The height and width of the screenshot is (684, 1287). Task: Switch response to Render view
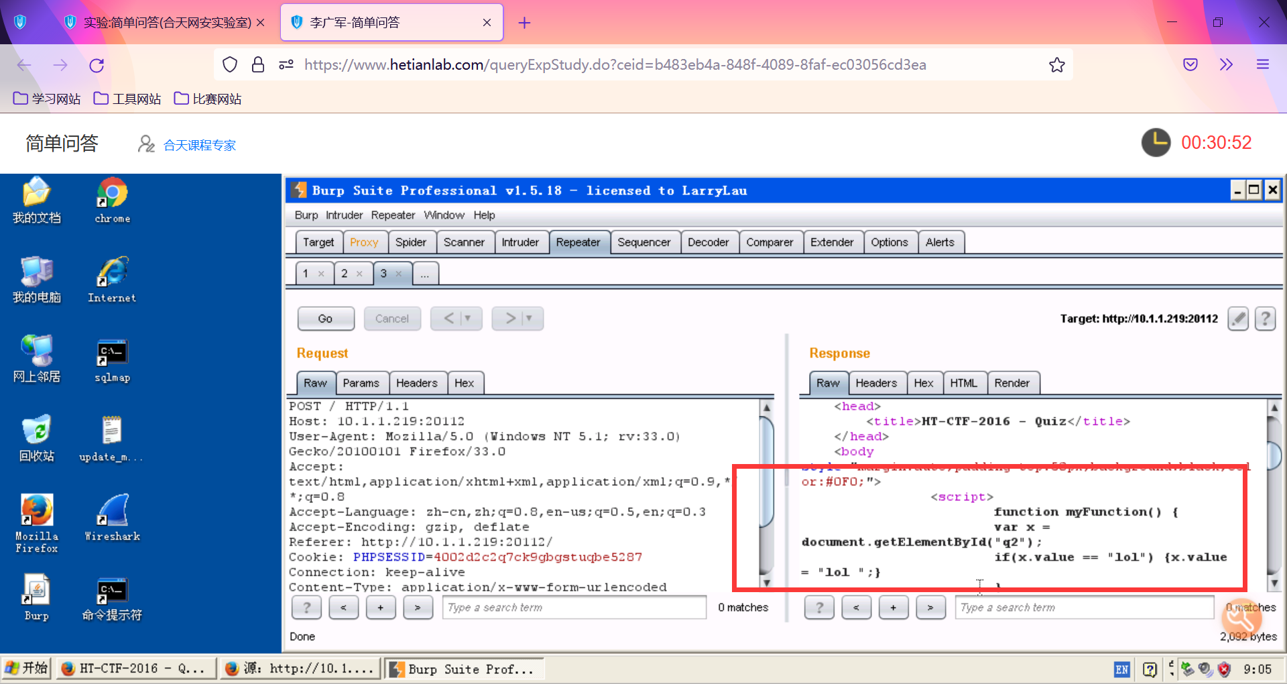[x=1012, y=384]
